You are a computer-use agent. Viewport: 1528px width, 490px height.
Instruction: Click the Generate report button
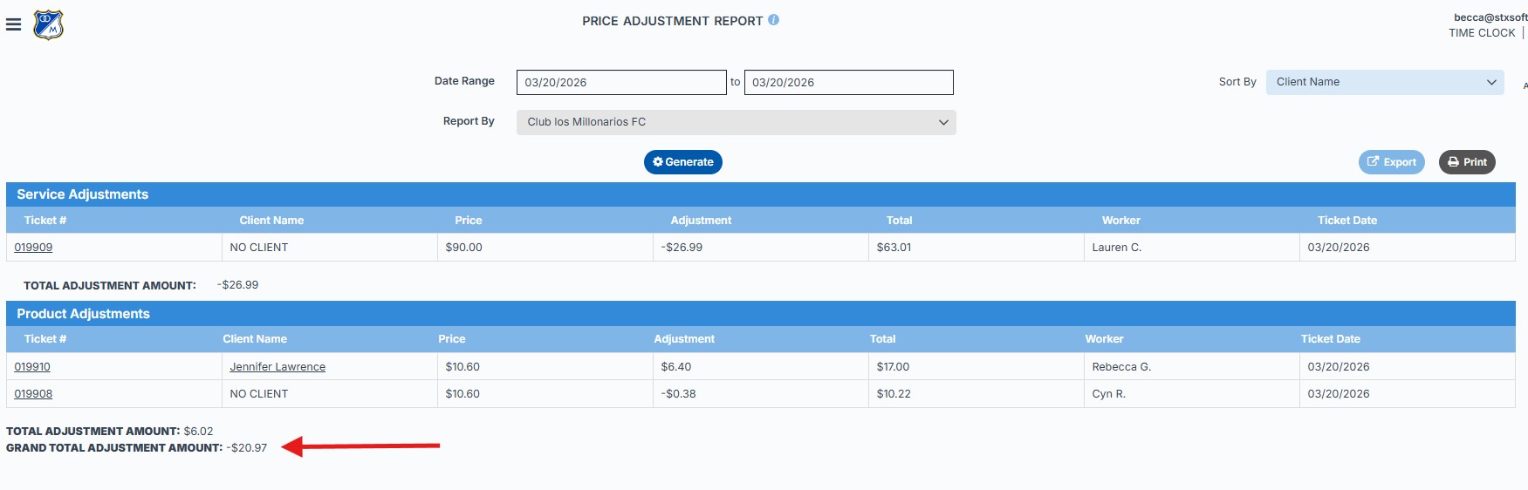(682, 162)
